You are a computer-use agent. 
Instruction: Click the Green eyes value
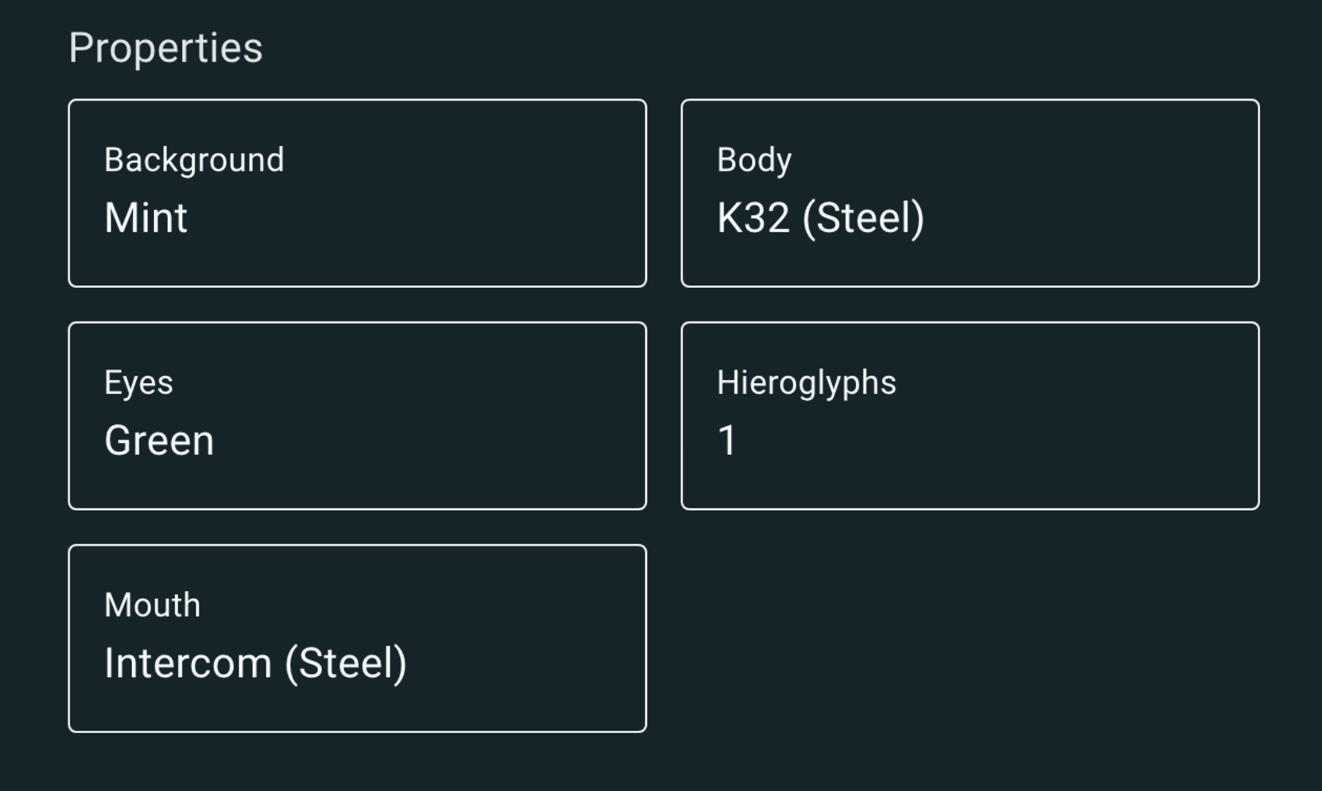tap(159, 440)
